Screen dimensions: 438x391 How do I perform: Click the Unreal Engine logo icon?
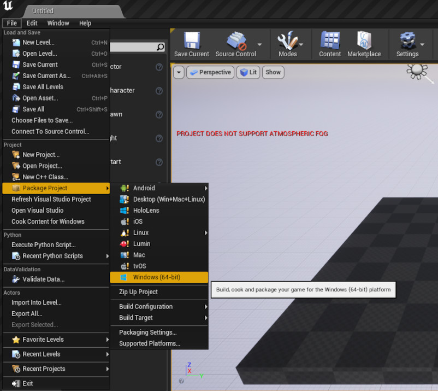click(8, 6)
